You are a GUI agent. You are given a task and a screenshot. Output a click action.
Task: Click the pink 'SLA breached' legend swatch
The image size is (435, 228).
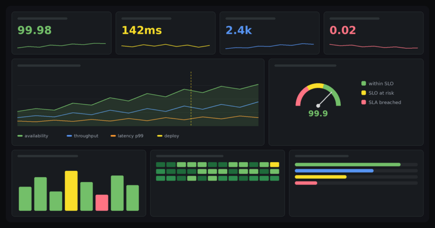pyautogui.click(x=363, y=102)
